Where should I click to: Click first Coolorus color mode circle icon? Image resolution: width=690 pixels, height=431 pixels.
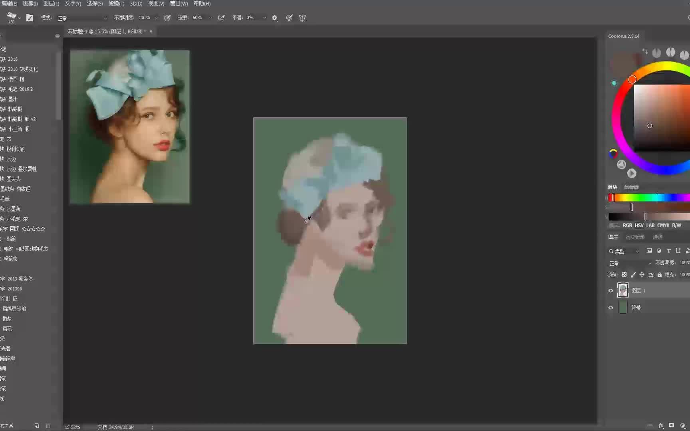(x=656, y=53)
